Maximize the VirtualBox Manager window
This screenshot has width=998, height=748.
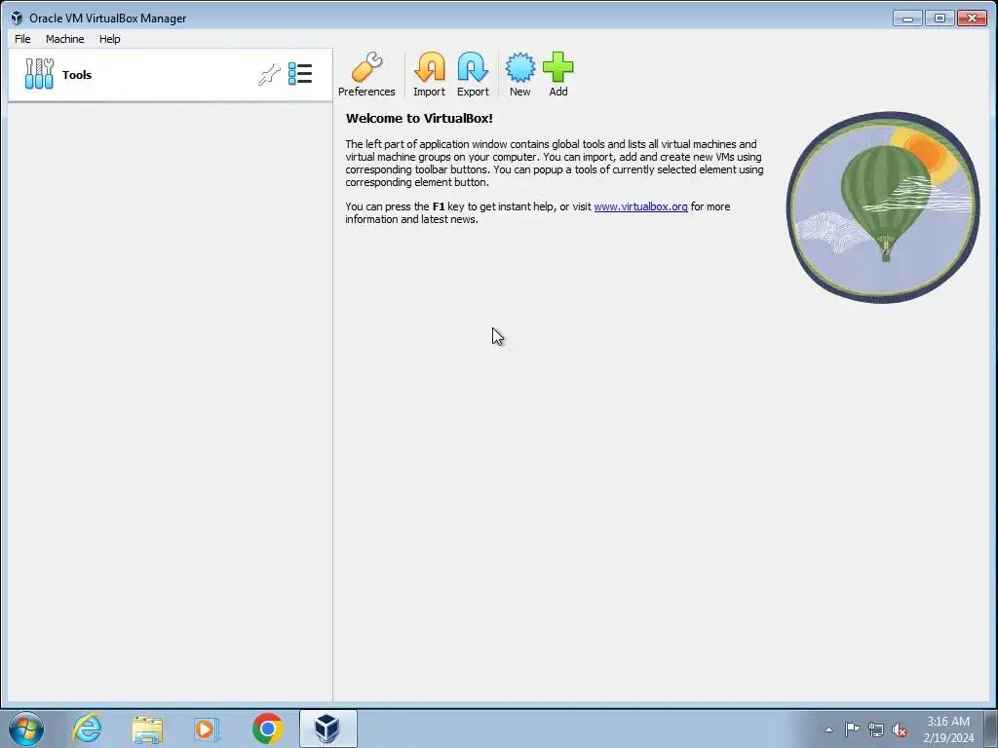click(x=940, y=18)
